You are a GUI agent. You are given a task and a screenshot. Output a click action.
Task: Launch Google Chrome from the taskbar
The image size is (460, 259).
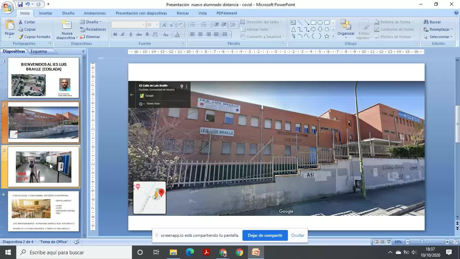click(239, 252)
